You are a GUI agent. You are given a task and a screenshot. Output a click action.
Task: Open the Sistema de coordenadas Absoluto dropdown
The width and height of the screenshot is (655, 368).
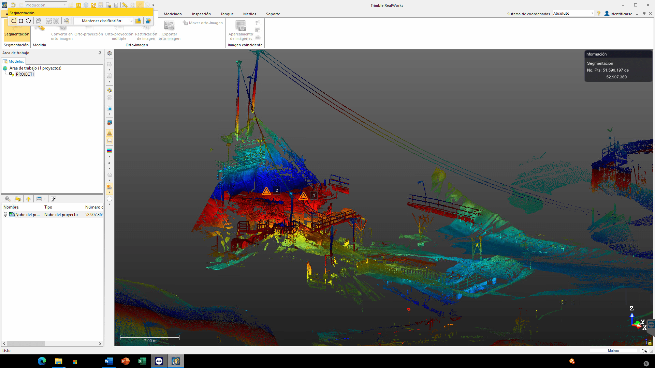[x=592, y=13]
